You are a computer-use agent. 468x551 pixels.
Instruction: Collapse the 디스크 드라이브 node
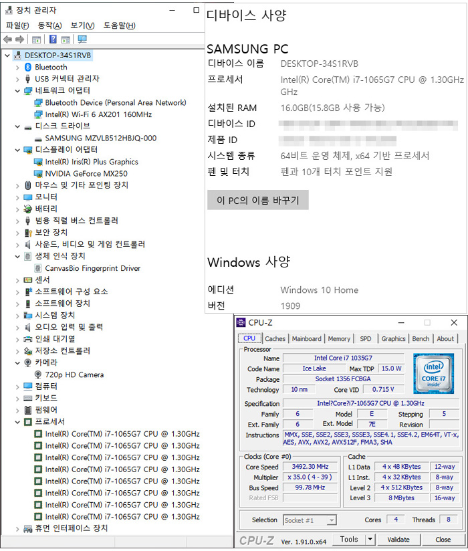pos(17,126)
